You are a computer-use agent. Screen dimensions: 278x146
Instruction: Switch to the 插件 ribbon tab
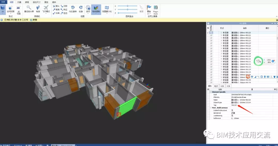click(54, 2)
